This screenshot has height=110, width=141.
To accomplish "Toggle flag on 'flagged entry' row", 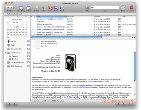I will click(x=32, y=32).
